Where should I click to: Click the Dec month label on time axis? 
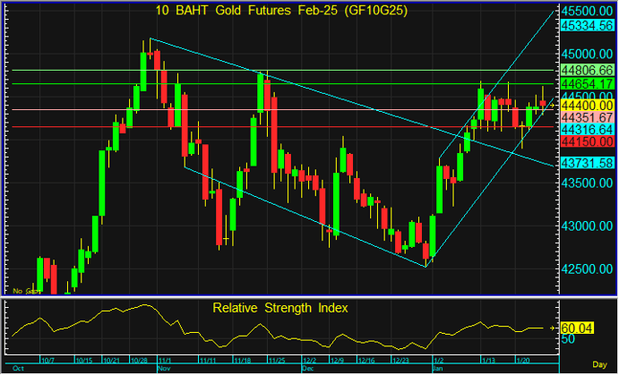[307, 368]
